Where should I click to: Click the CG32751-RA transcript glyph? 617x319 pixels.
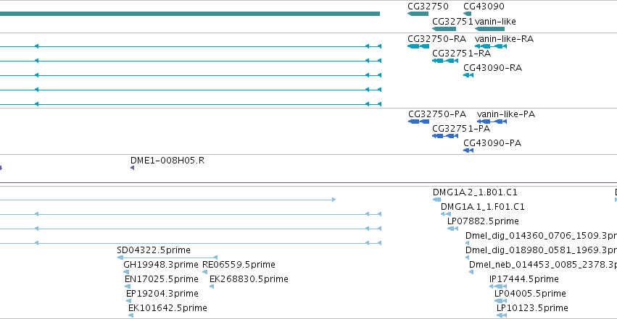pos(445,61)
